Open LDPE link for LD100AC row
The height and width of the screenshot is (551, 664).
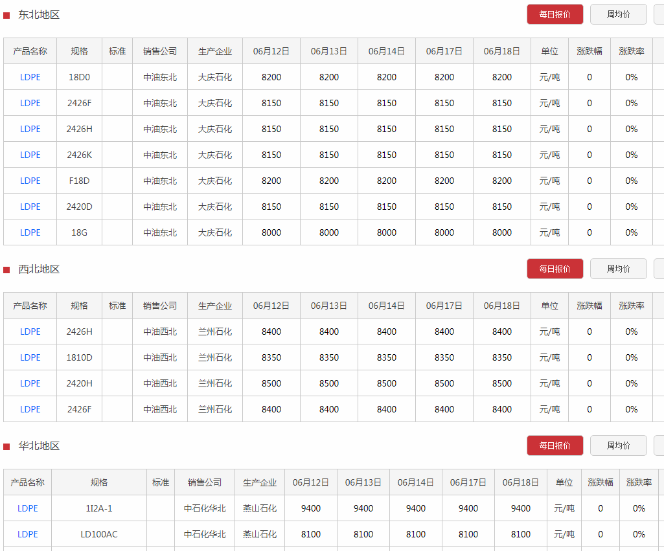coord(27,534)
